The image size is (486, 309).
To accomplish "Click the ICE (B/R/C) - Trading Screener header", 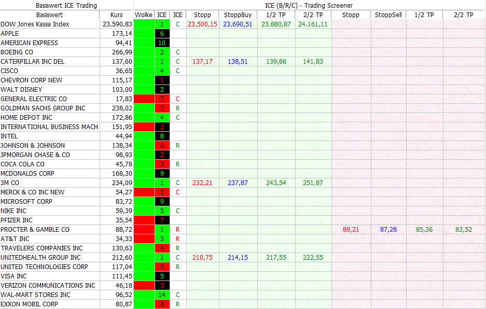I will click(309, 5).
